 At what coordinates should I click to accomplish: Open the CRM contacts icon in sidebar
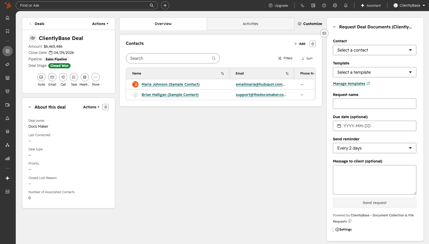tap(7, 51)
